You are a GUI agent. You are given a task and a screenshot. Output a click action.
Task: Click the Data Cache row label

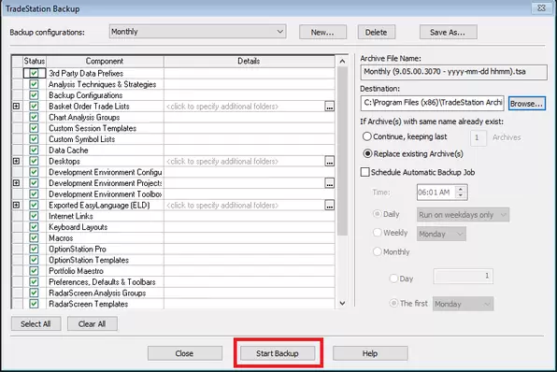(68, 150)
